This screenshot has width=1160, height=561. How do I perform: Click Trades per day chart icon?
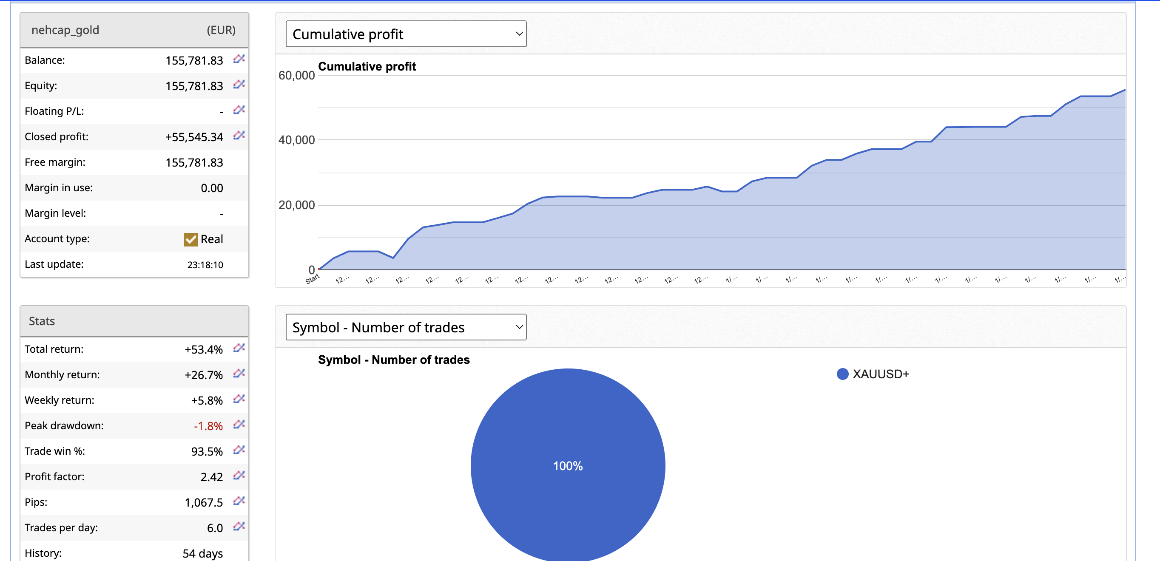pos(239,526)
